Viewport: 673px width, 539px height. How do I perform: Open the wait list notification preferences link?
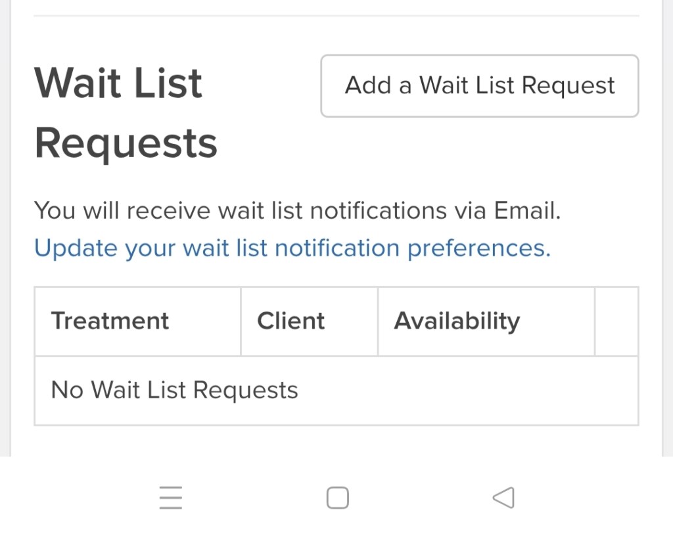click(292, 248)
